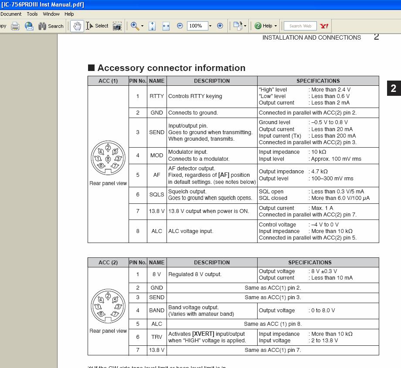401x368 pixels.
Task: Click the Yahoo search icon
Action: [x=324, y=26]
